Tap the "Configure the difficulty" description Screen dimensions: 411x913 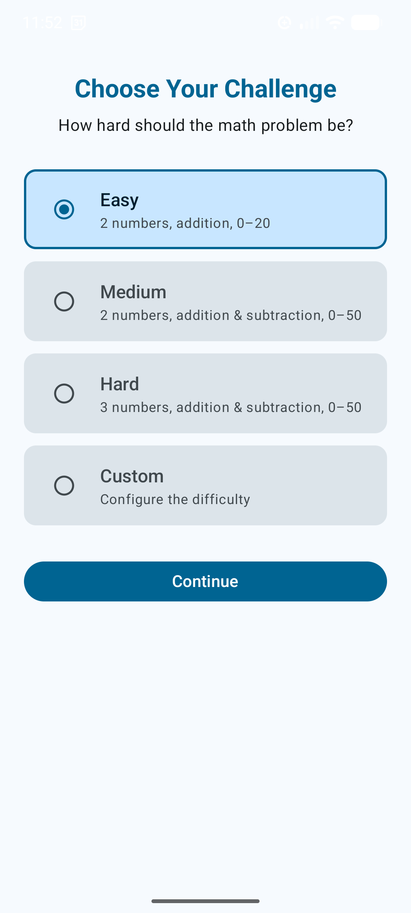tap(175, 499)
